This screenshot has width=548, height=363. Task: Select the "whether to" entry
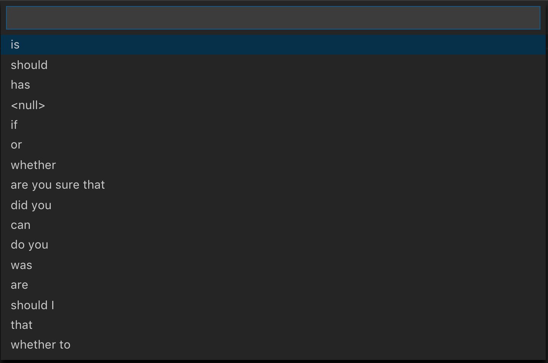click(x=273, y=345)
